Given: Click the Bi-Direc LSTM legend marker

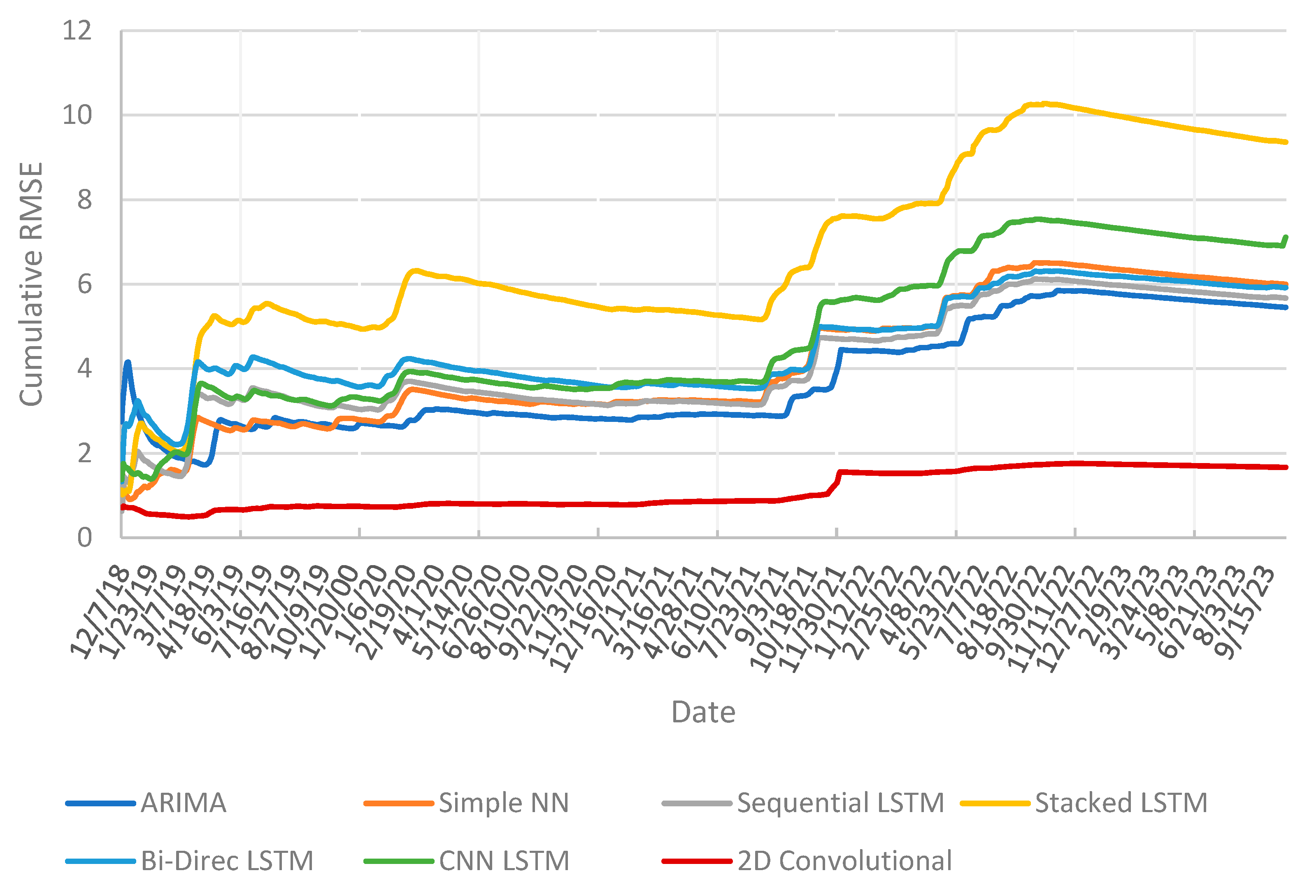Looking at the screenshot, I should 100,862.
